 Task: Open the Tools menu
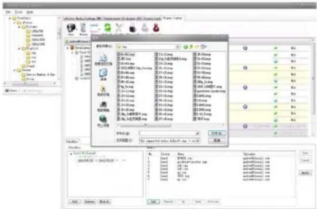(x=19, y=12)
